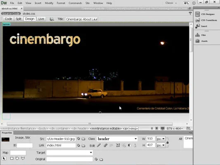Click the Edit image pencil icon
The width and height of the screenshot is (220, 165).
click(x=99, y=145)
